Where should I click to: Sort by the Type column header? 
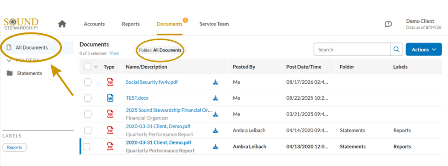point(109,67)
